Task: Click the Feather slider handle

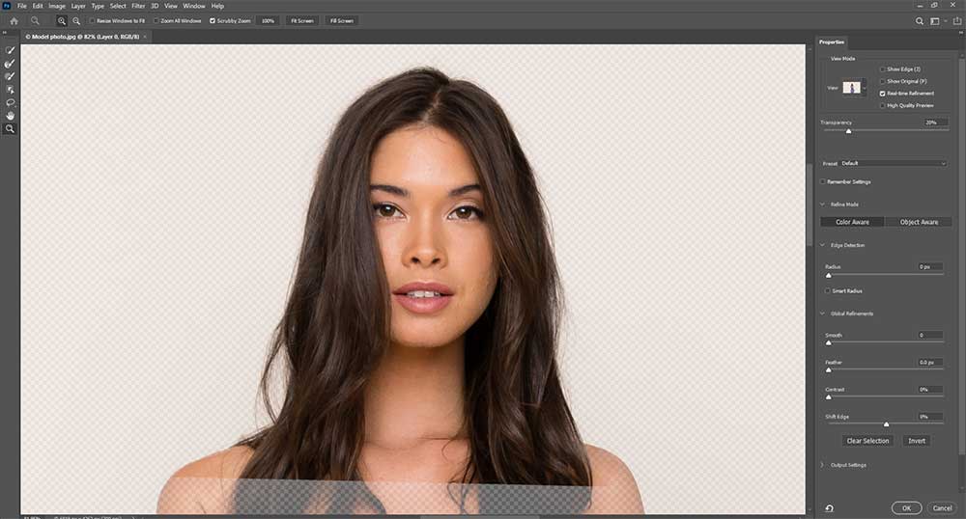Action: pyautogui.click(x=829, y=370)
